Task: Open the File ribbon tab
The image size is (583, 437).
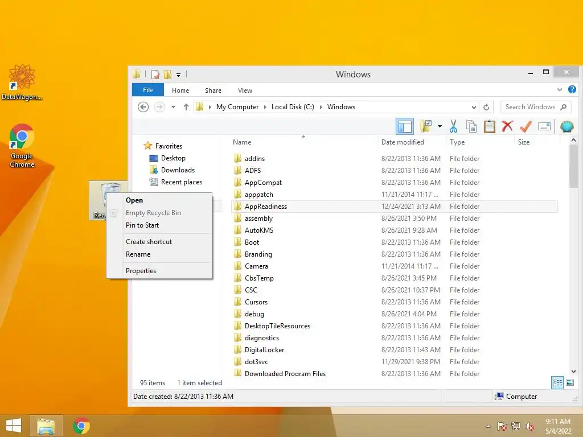Action: 148,90
